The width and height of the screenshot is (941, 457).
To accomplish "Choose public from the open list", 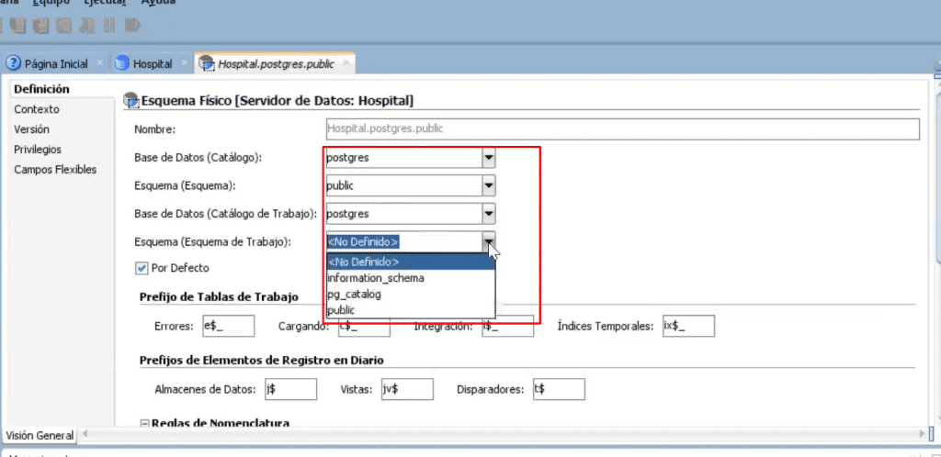I will pos(411,310).
